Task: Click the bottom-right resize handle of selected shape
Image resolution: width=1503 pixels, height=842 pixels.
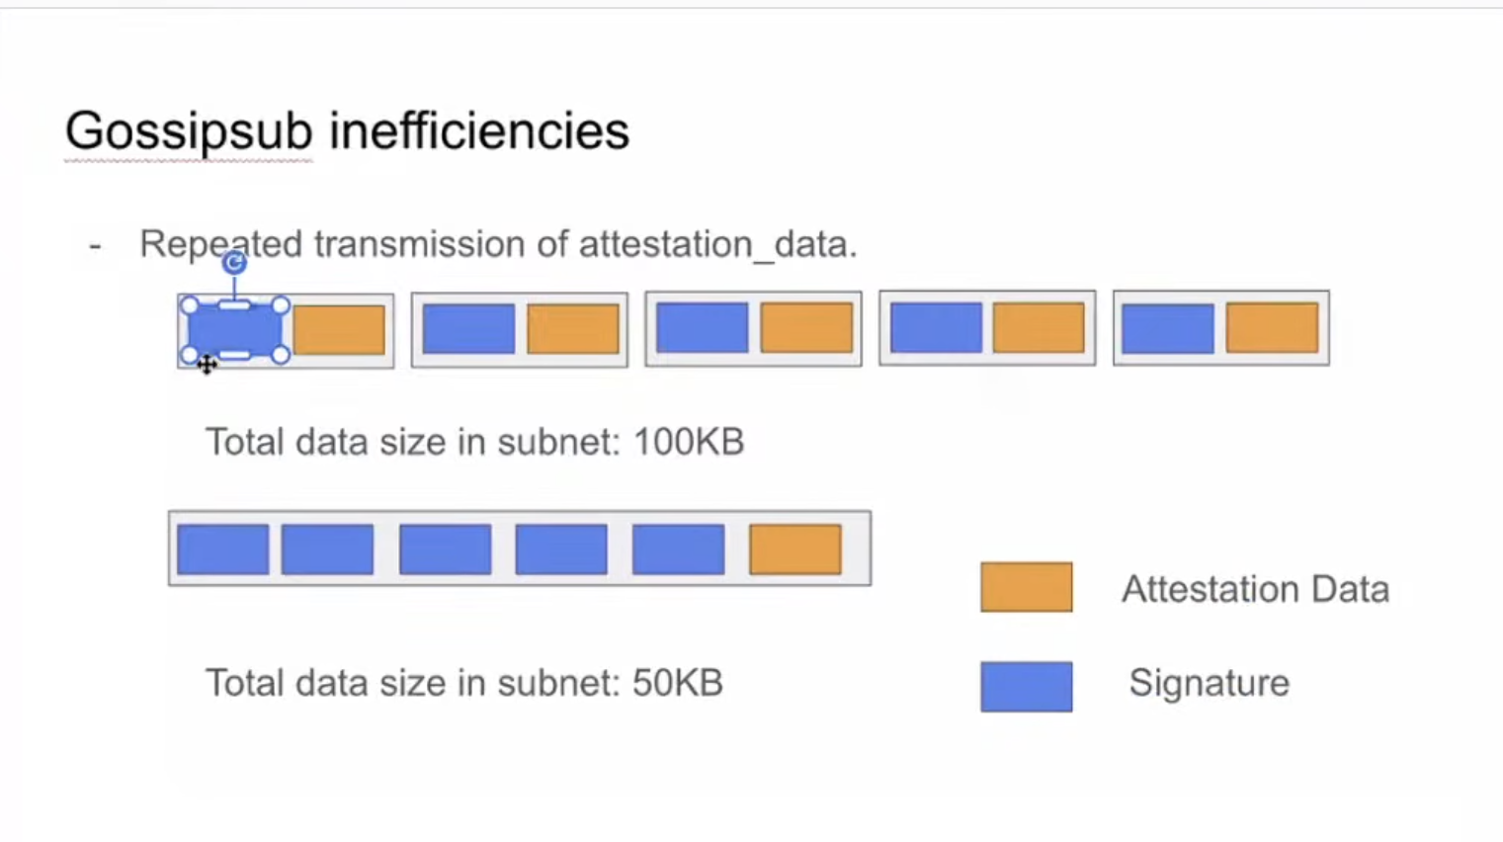Action: point(281,355)
